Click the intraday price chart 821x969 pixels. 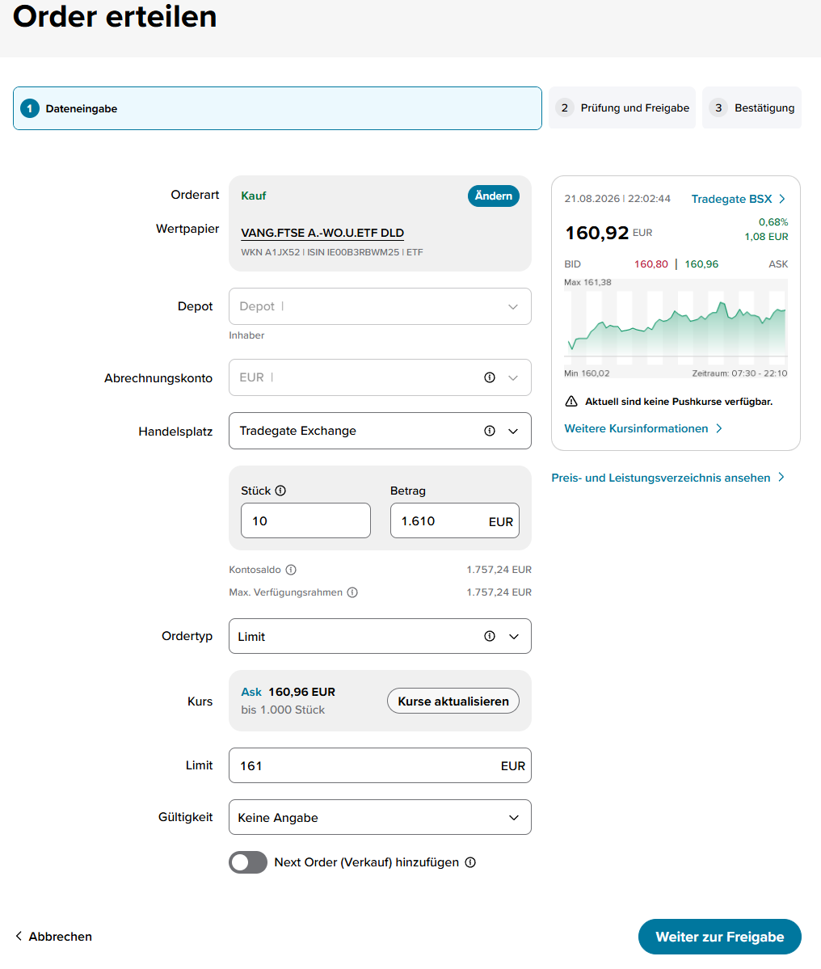click(676, 327)
